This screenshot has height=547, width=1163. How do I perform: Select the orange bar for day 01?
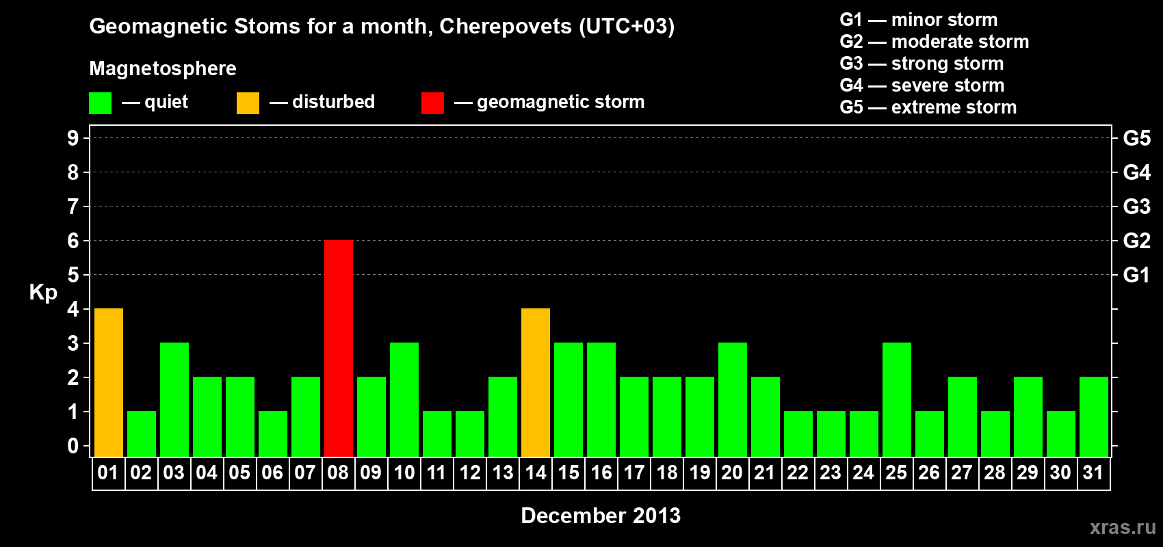coord(109,383)
